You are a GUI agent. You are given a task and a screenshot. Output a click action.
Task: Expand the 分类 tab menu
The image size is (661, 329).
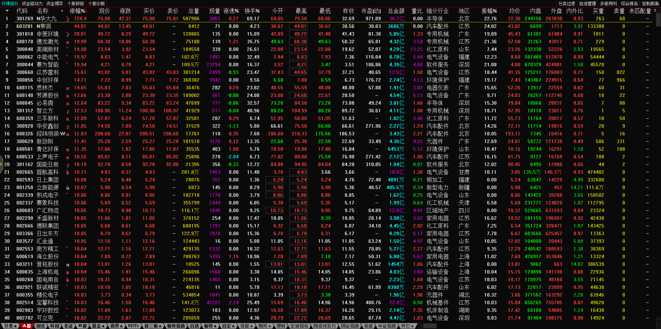(9, 326)
